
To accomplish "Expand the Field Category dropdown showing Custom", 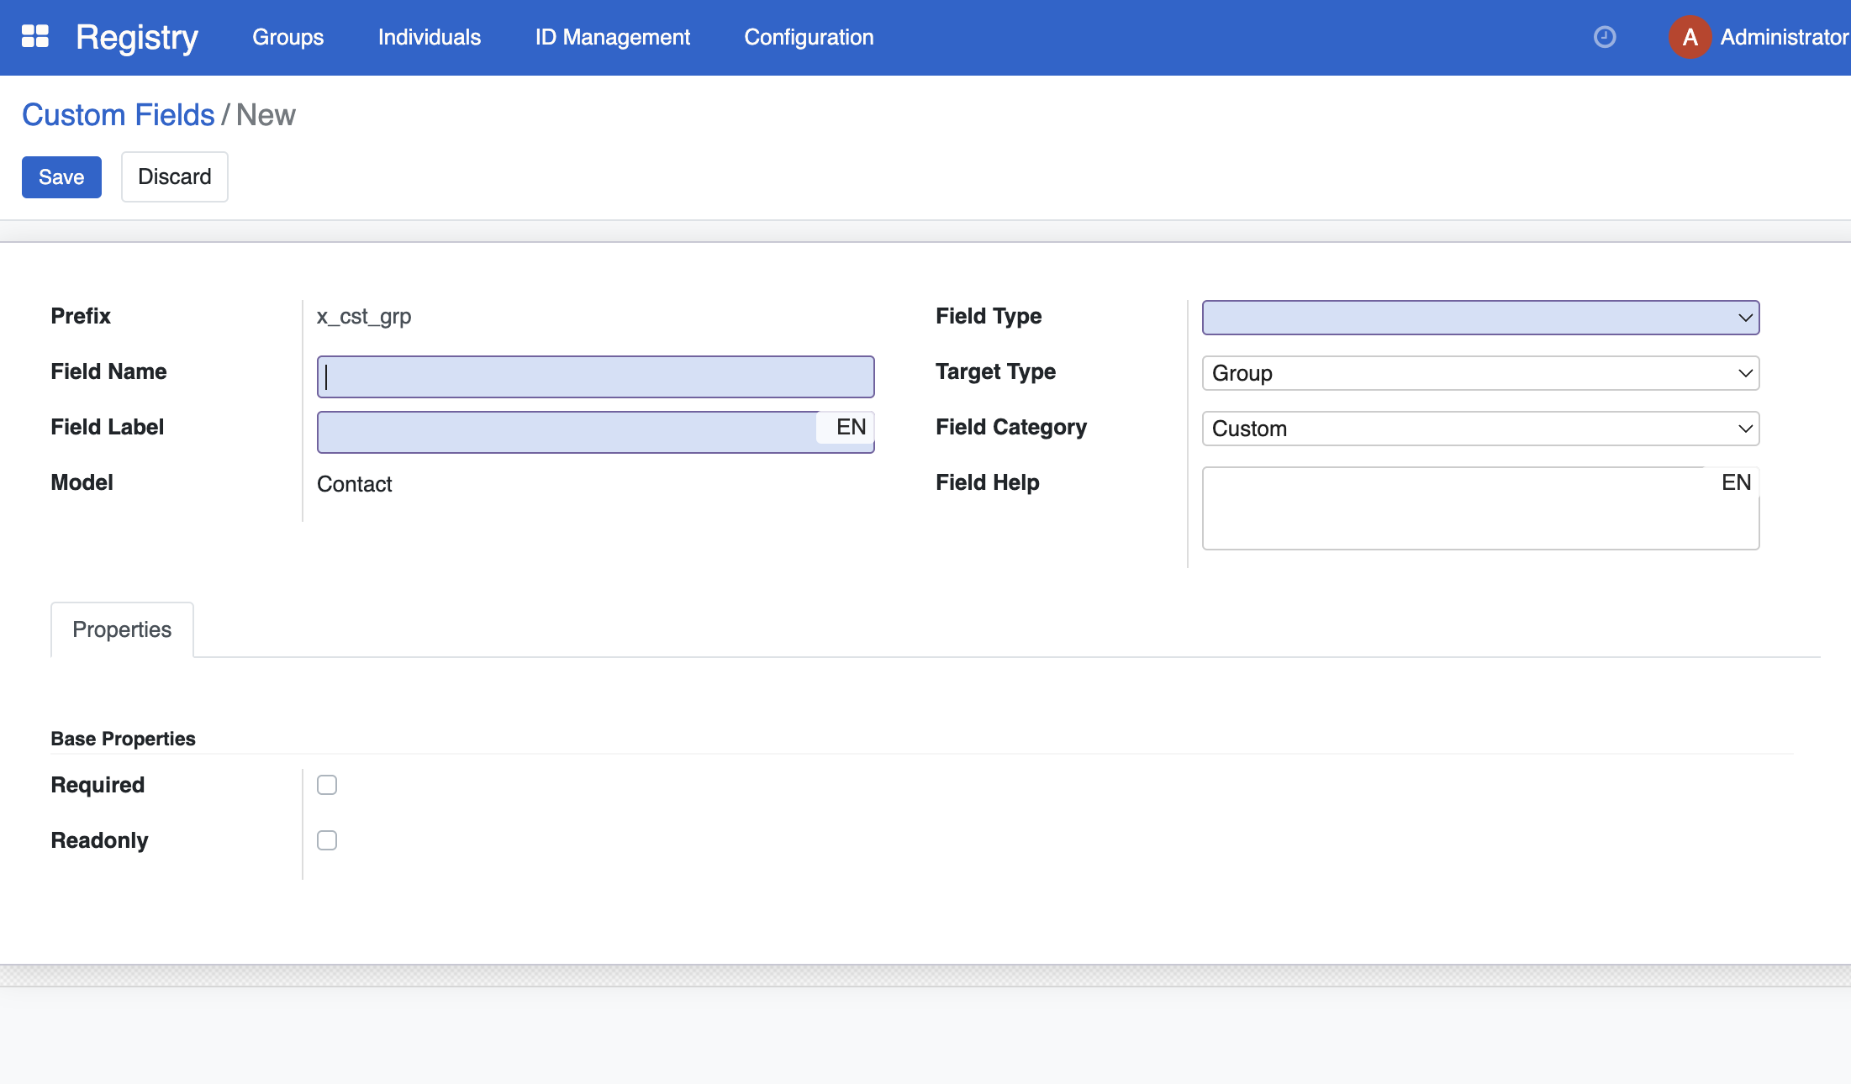I will (x=1481, y=429).
